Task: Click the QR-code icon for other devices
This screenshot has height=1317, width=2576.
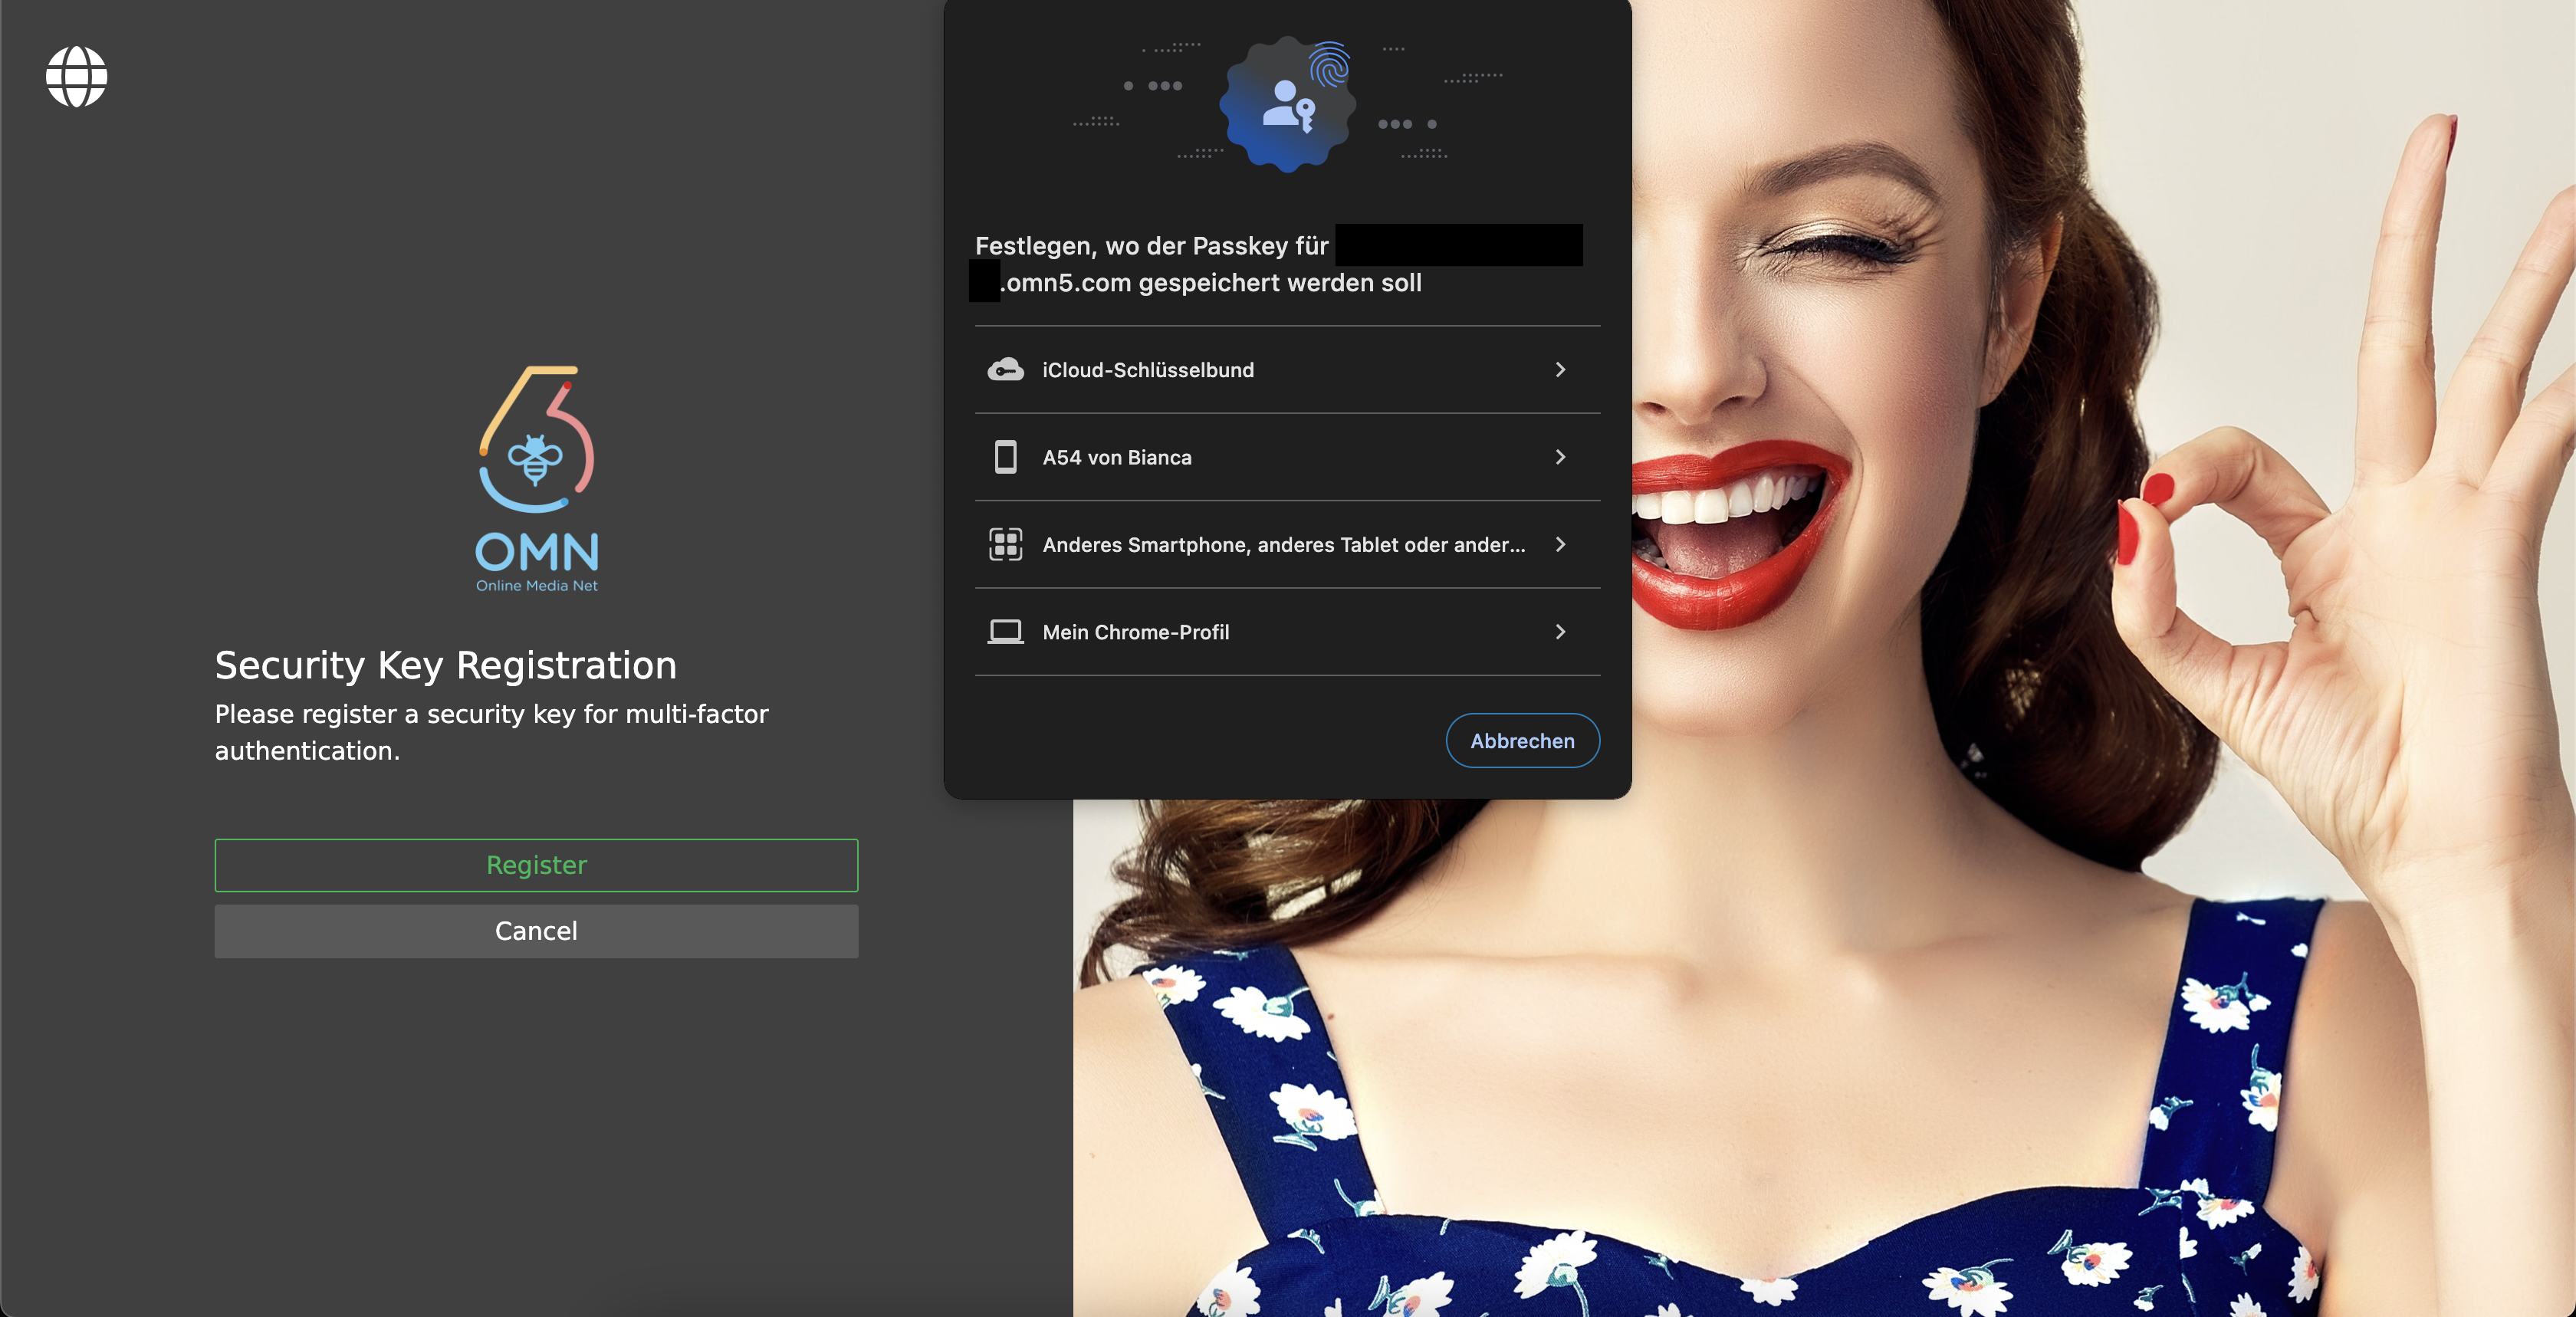Action: 1007,545
